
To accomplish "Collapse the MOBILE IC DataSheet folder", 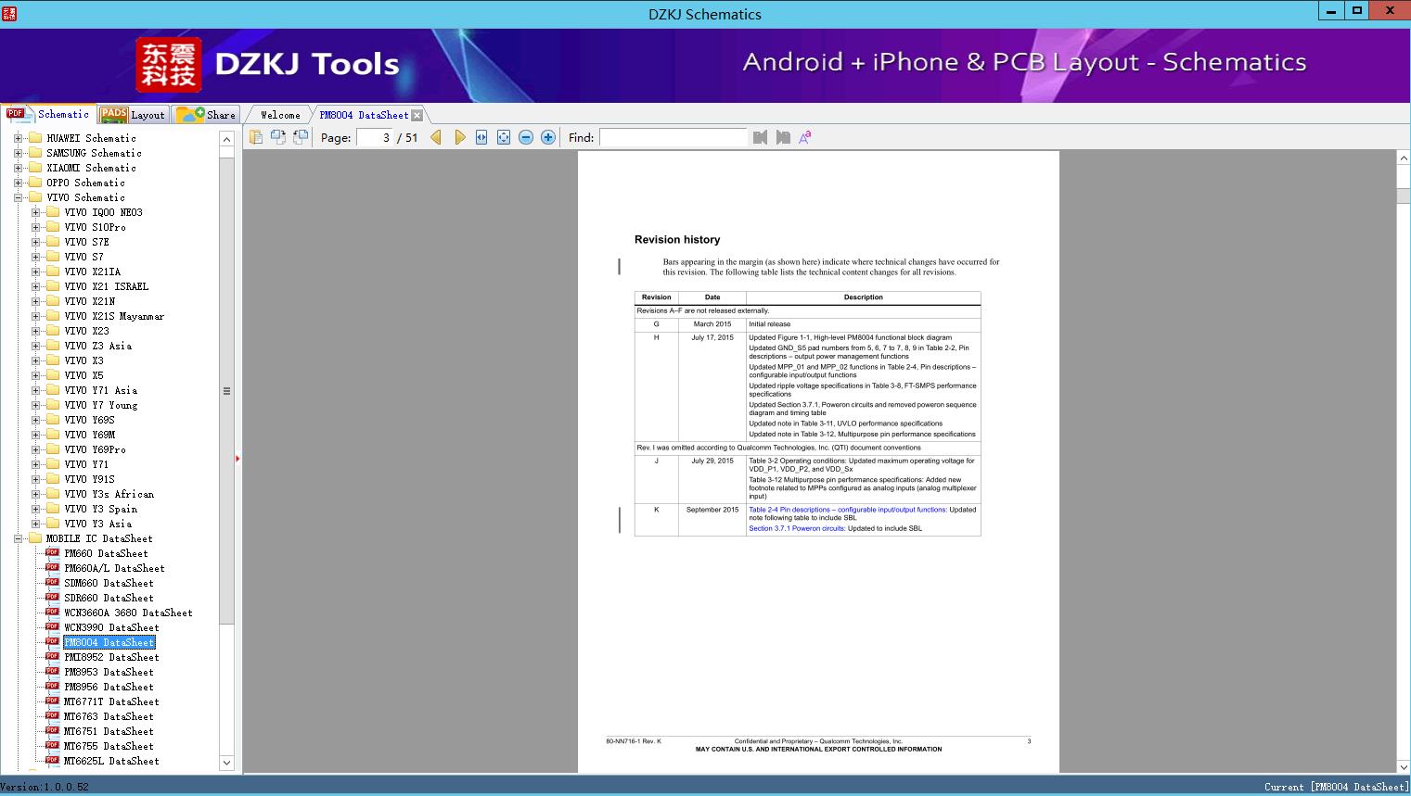I will point(18,538).
